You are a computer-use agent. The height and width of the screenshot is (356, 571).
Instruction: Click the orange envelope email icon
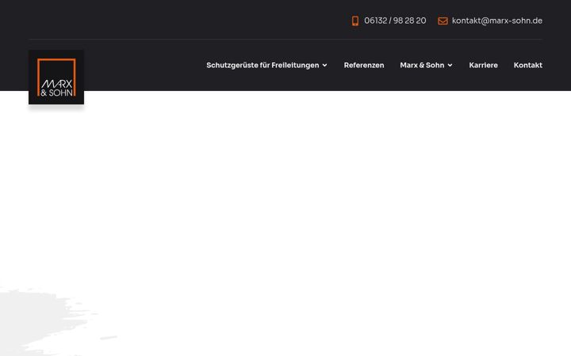click(443, 21)
